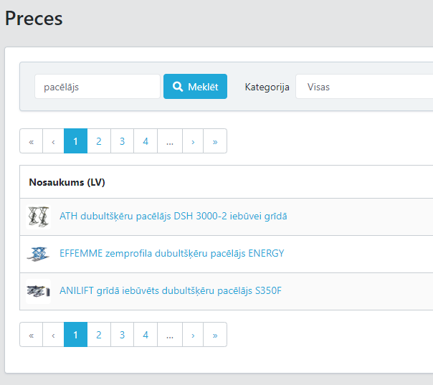This screenshot has height=385, width=433.
Task: Go to first page in top pagination
Action: 32,141
